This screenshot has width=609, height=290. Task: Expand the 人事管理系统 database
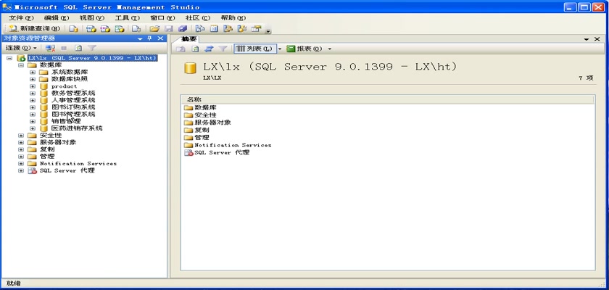click(33, 100)
